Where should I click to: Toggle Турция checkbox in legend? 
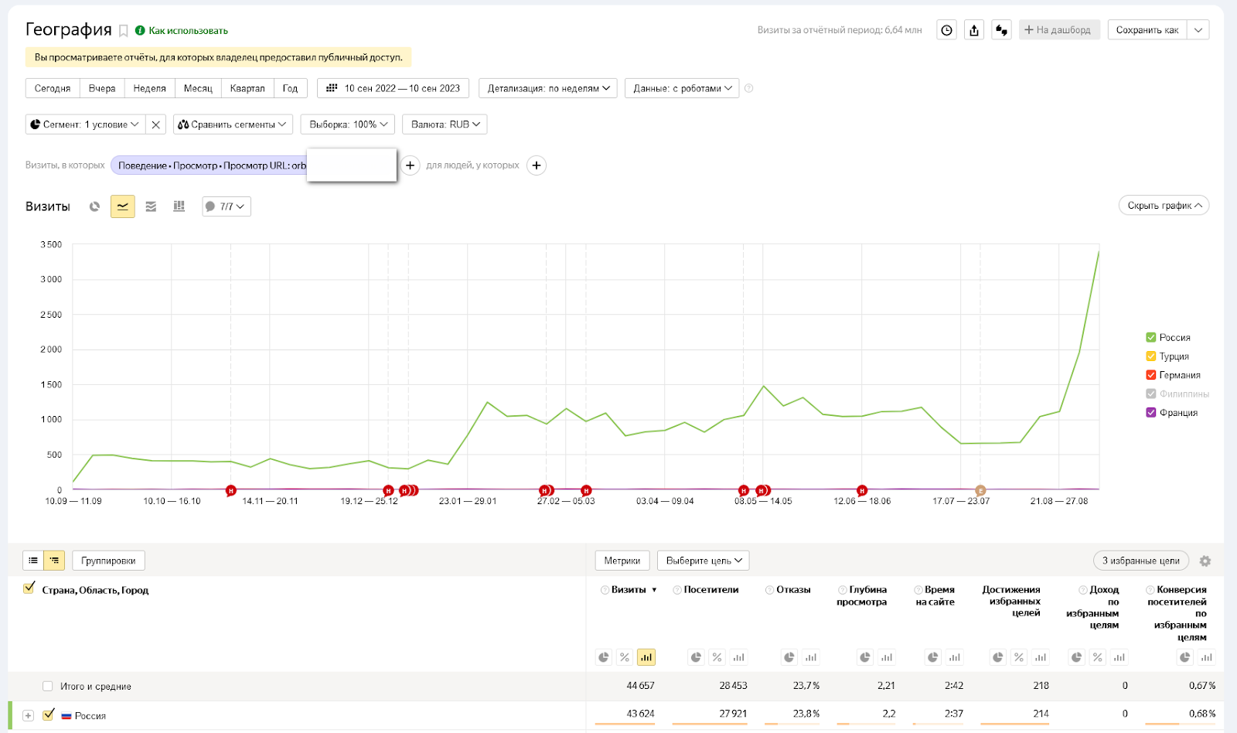click(1150, 356)
